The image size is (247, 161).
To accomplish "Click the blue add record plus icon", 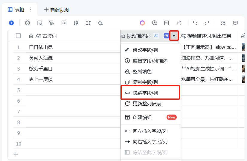I will 11,23.
